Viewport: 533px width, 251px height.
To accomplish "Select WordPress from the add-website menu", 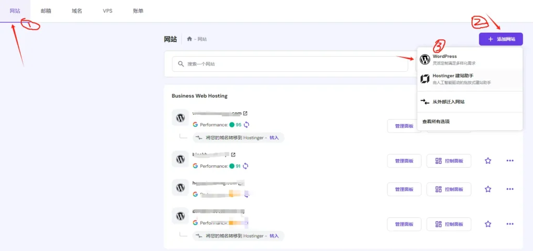I will point(445,59).
